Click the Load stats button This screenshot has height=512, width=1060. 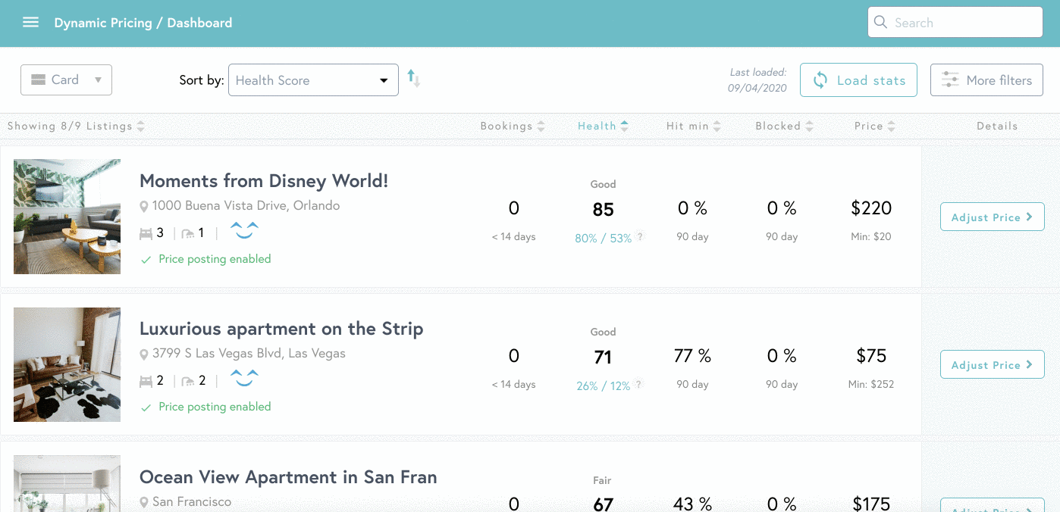858,80
